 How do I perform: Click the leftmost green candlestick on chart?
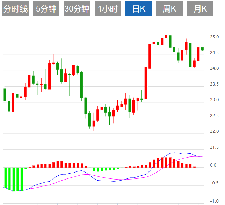coord(5,94)
